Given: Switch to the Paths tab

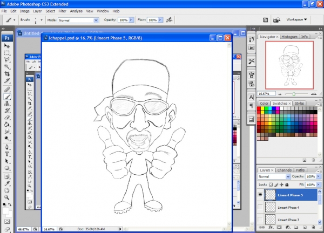Looking at the screenshot, I should [300, 170].
